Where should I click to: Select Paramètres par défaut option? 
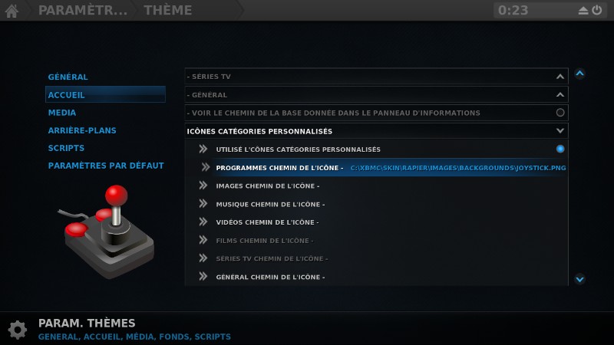106,166
